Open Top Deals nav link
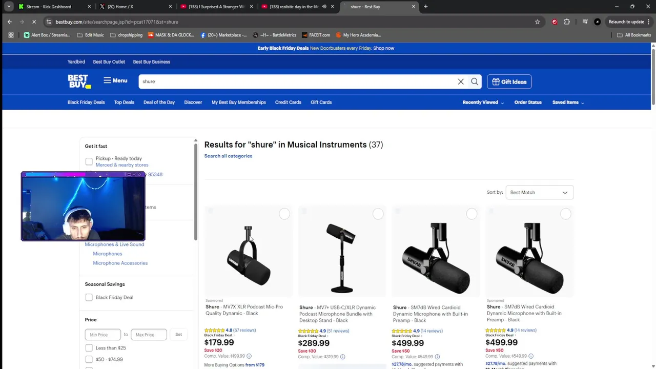This screenshot has width=656, height=369. click(x=124, y=102)
